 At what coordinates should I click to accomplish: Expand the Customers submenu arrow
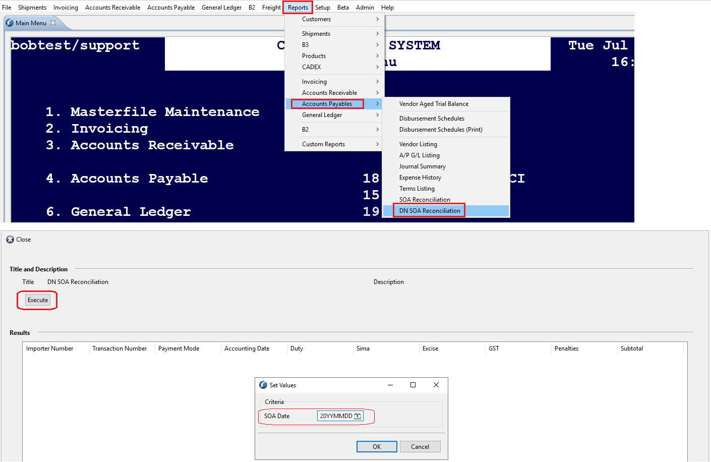(377, 19)
